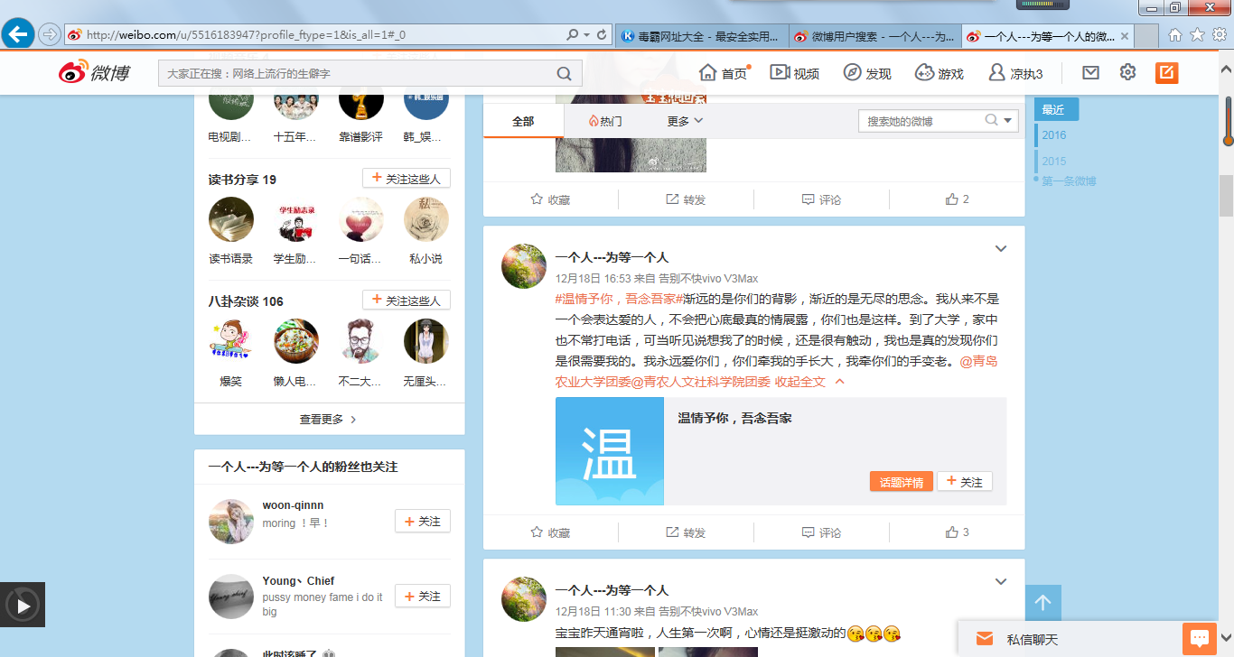Switch to the 热门 tab
Image resolution: width=1234 pixels, height=657 pixels.
point(605,121)
